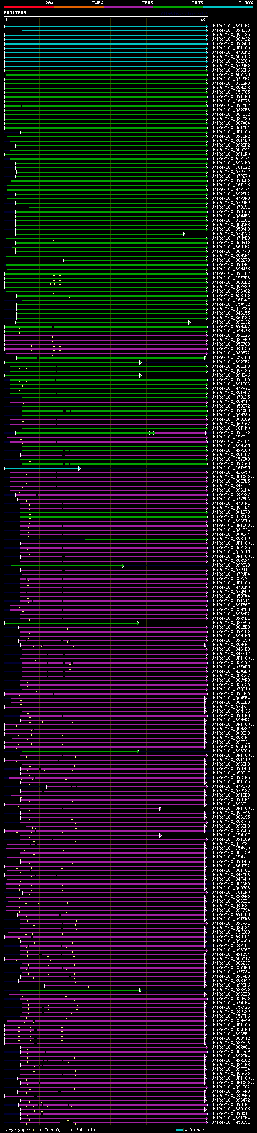Open hit UniRef100_A7QDM2

click(x=230, y=52)
